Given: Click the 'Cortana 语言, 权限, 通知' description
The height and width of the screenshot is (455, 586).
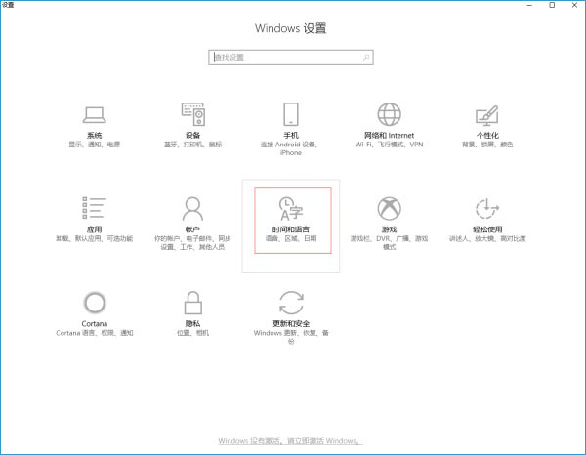Looking at the screenshot, I should coord(95,333).
